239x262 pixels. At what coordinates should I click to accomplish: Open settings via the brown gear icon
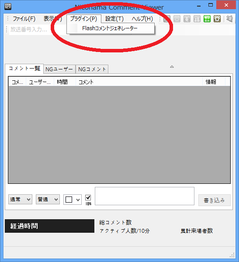click(x=217, y=19)
